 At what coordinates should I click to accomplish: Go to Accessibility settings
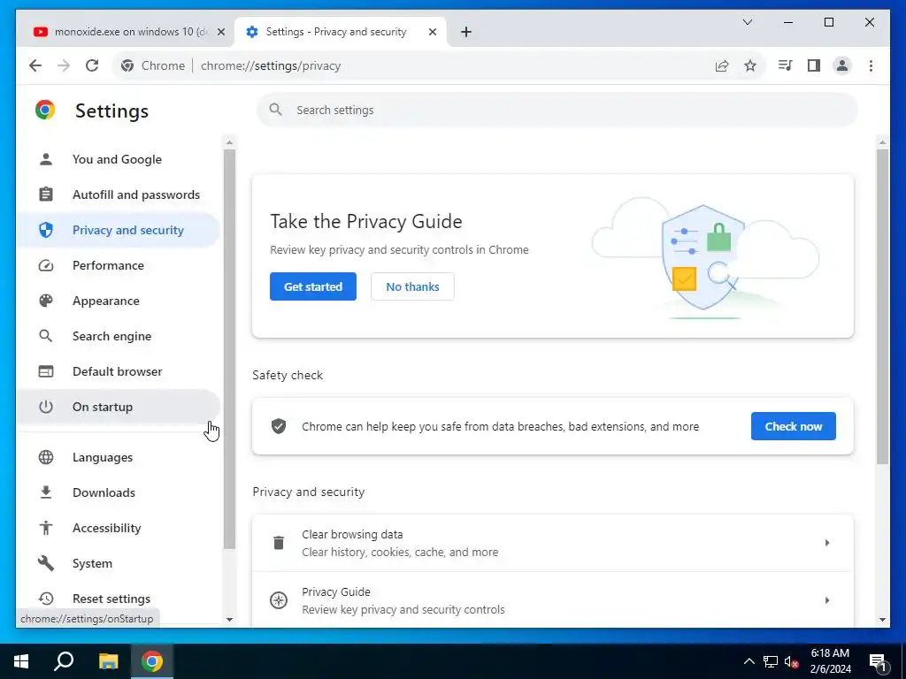[118, 528]
